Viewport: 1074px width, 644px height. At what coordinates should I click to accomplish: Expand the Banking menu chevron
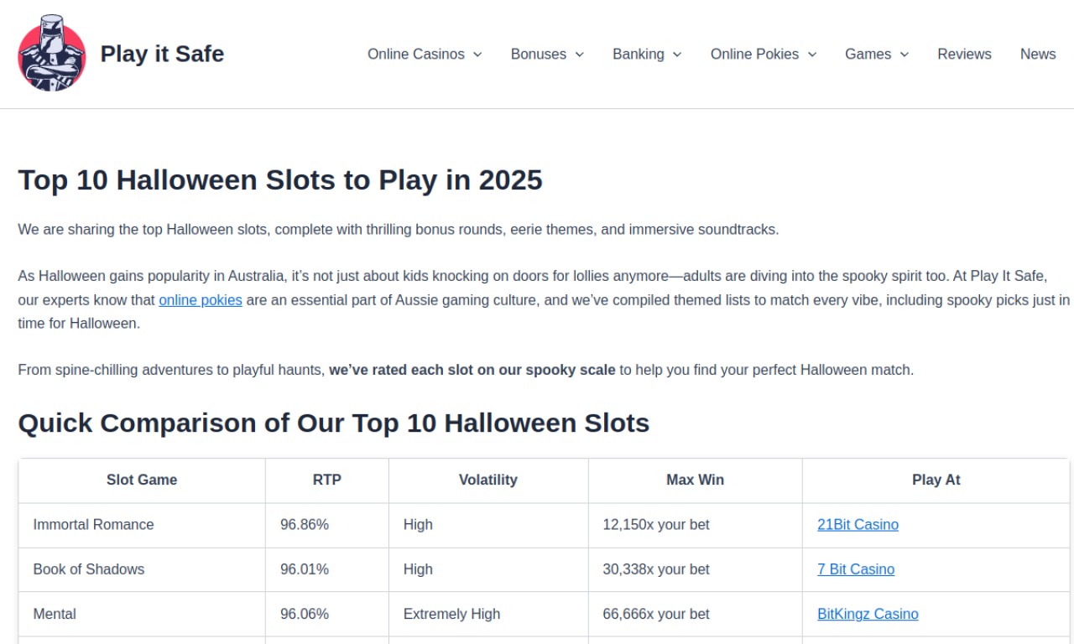(x=677, y=54)
